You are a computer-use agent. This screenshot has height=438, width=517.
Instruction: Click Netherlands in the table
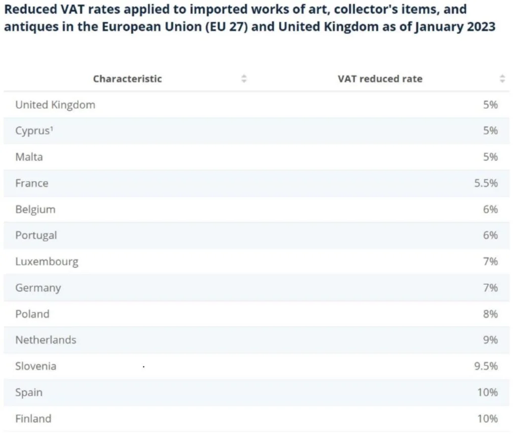pyautogui.click(x=45, y=340)
